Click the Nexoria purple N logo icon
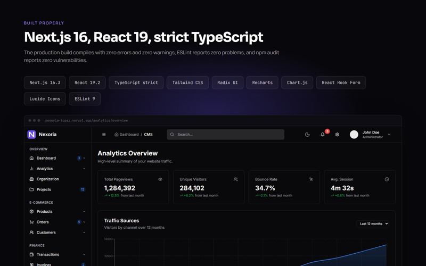Viewport: 426px width, 266px height. pos(31,135)
